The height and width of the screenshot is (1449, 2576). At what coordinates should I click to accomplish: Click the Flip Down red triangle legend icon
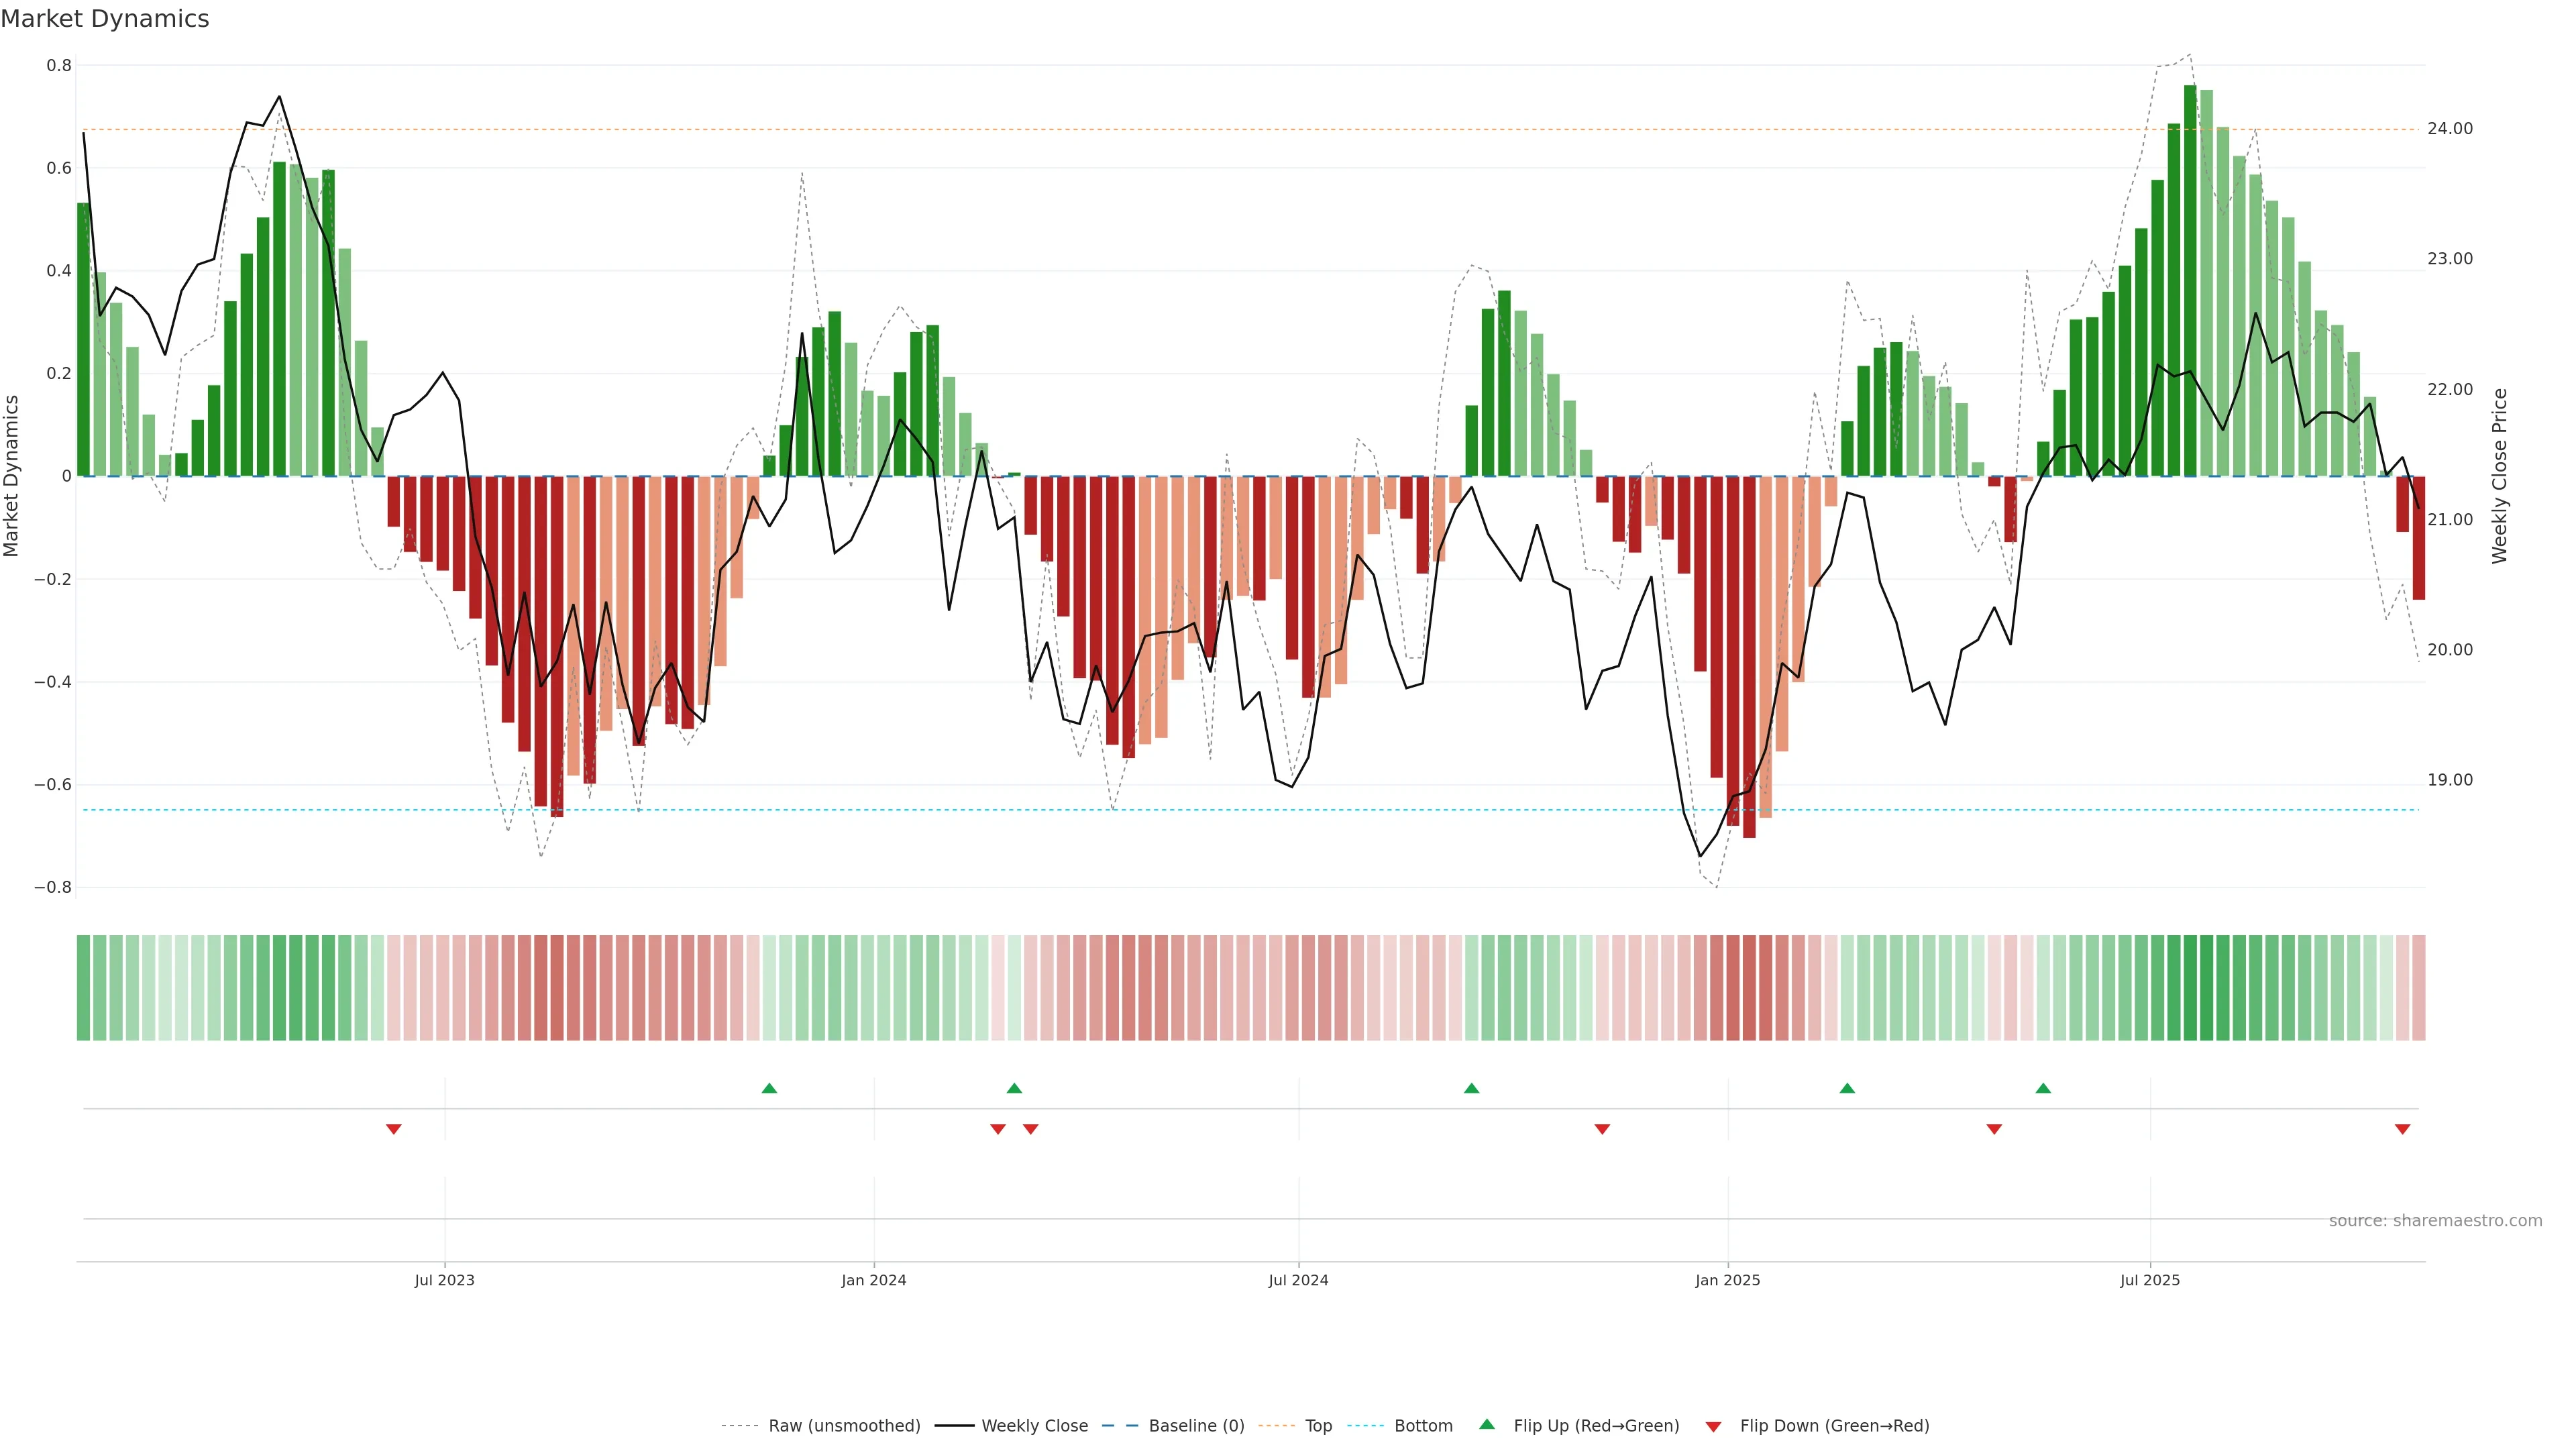[x=1713, y=1426]
